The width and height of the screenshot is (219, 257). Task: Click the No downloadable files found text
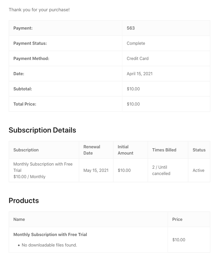(49, 245)
